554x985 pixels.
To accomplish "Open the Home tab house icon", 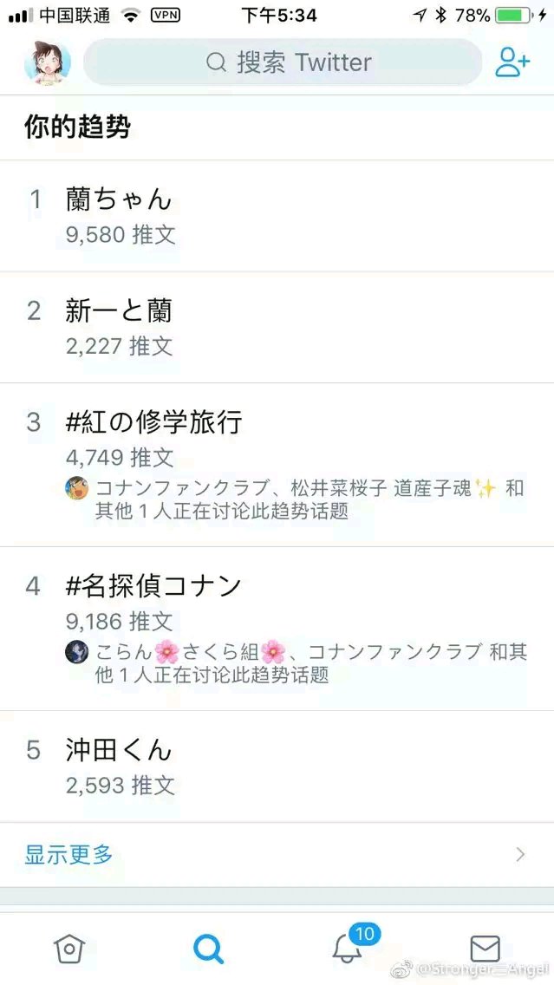I will [x=69, y=948].
